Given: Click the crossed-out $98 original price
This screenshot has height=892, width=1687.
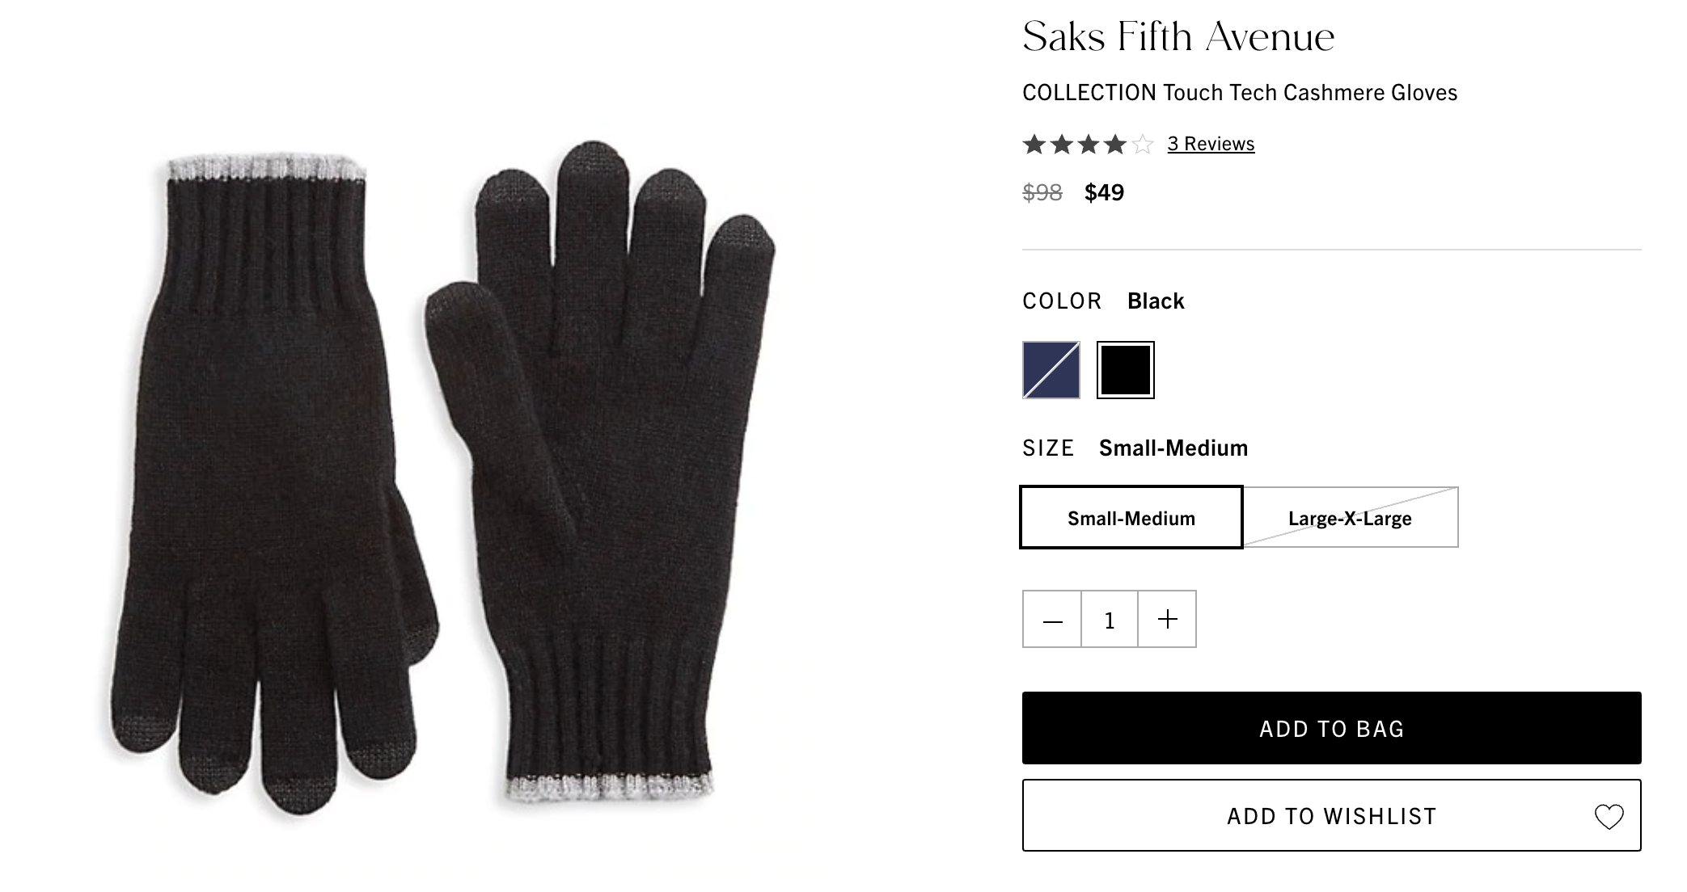Looking at the screenshot, I should point(1042,192).
